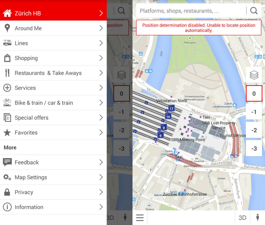
Task: Open the hamburger menu icon in the bottom bar
Action: [140, 217]
